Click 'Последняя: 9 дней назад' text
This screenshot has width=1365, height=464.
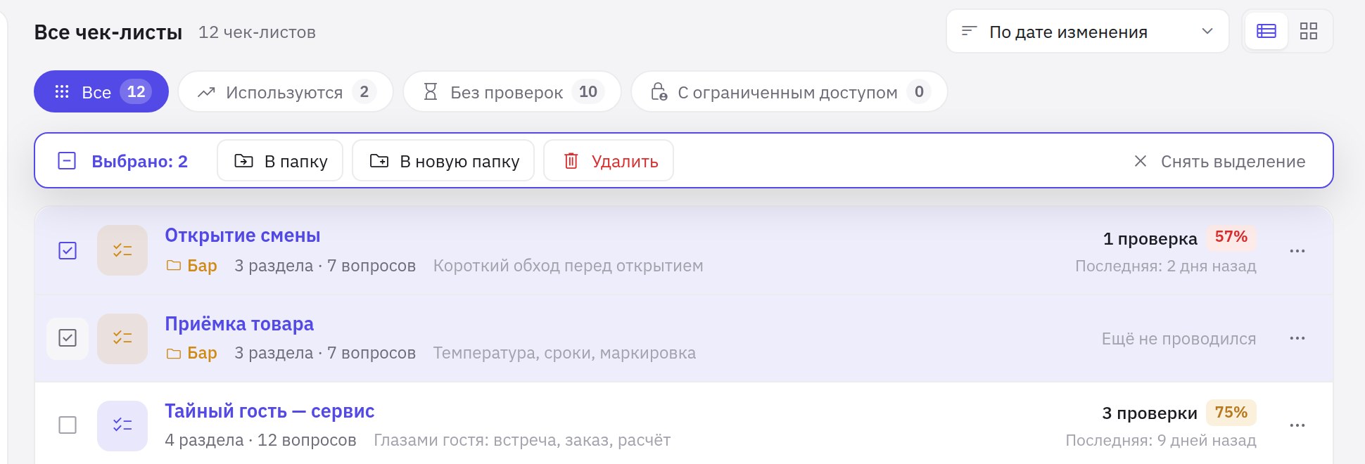point(1161,441)
